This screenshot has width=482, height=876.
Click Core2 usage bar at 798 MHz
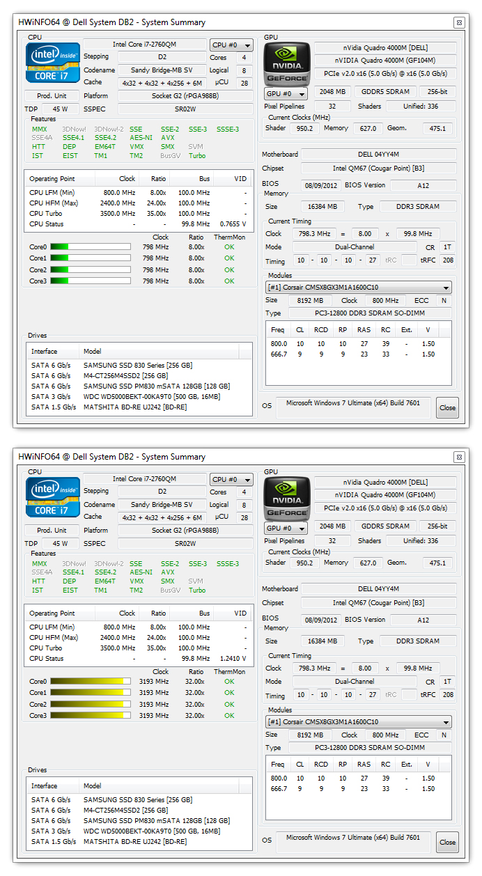pyautogui.click(x=90, y=269)
